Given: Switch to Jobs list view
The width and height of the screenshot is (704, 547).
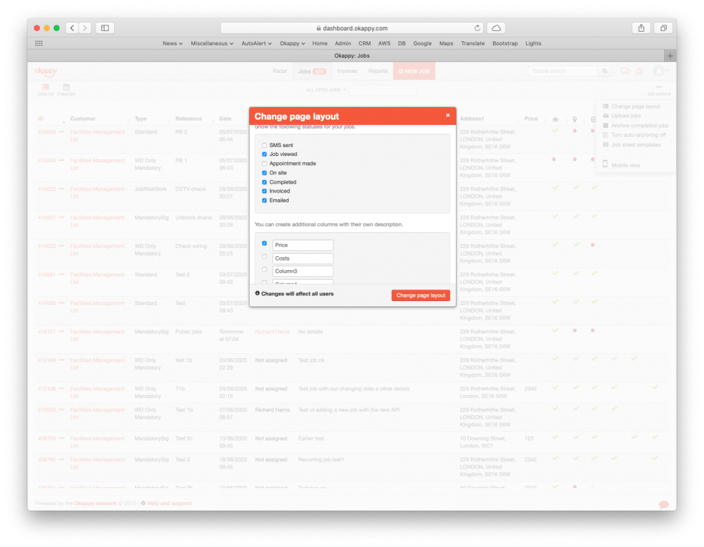Looking at the screenshot, I should 46,89.
